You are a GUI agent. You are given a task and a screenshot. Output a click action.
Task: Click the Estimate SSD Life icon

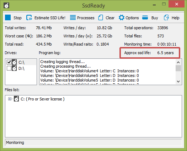click(x=29, y=18)
